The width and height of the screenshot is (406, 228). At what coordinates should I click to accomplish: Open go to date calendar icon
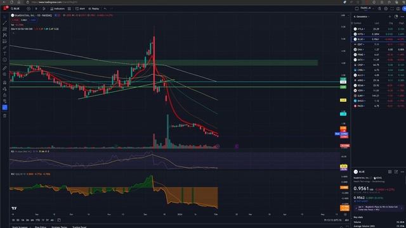(59, 220)
